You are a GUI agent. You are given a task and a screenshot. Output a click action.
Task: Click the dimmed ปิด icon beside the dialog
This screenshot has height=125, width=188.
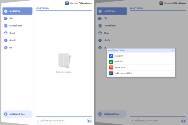pos(100,48)
